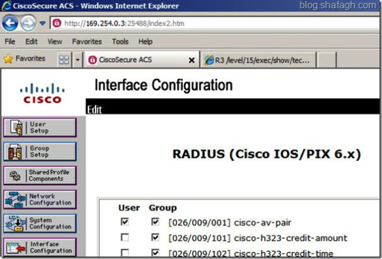Uncheck Group box for cisco-av-pair
Viewport: 382px width, 259px height.
tap(155, 221)
